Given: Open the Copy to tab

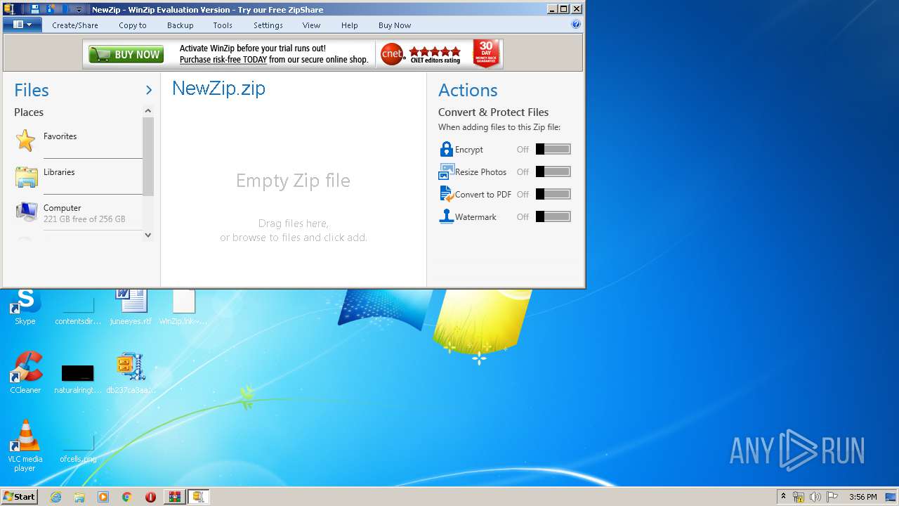Looking at the screenshot, I should (x=133, y=25).
